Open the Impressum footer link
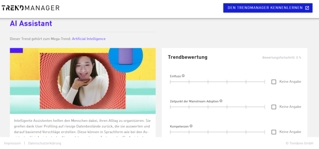 (12, 143)
